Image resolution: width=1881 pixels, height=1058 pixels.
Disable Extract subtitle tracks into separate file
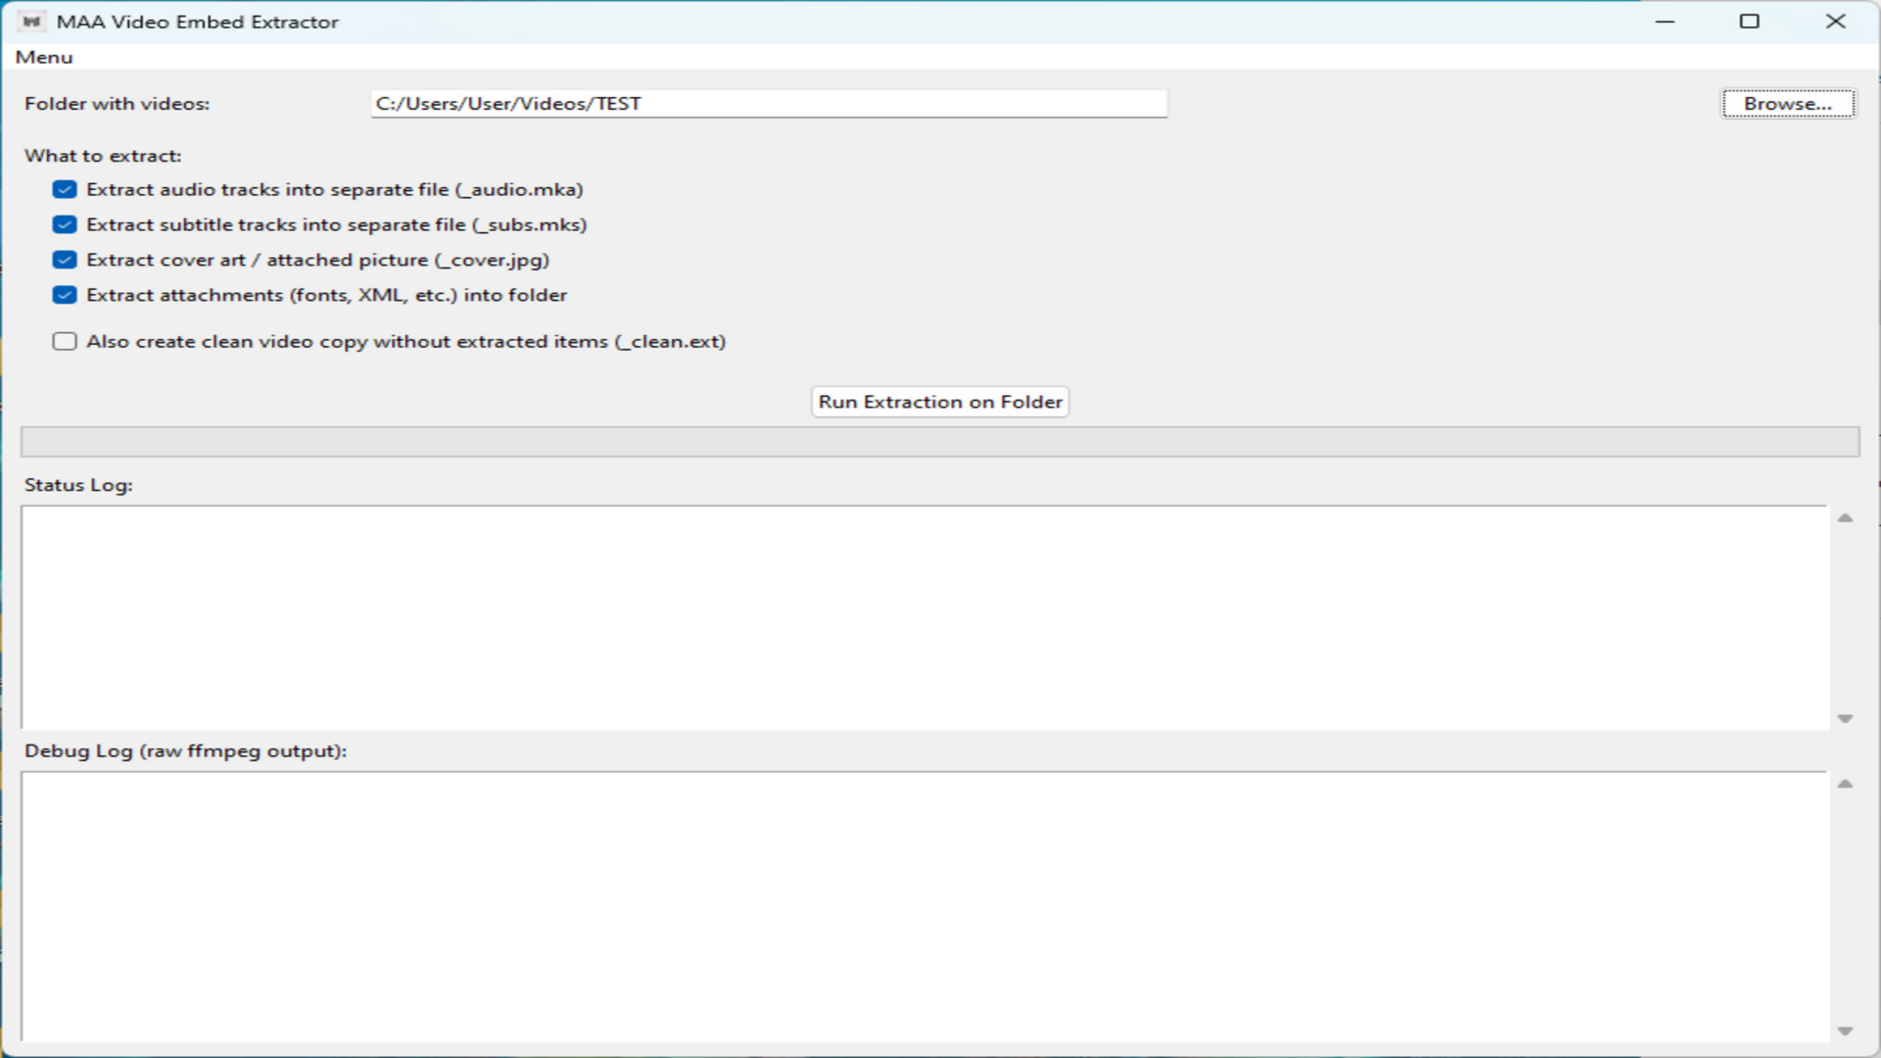(x=64, y=224)
